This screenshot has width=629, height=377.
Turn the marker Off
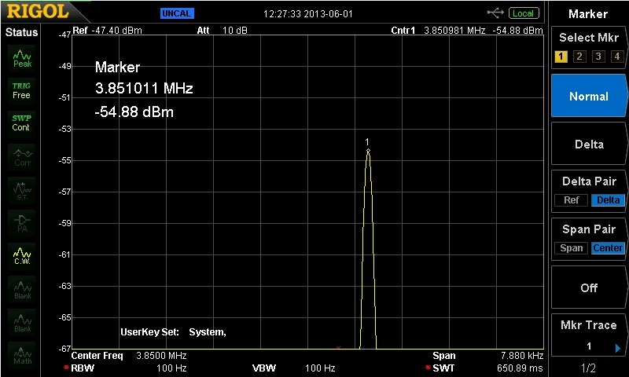click(x=589, y=287)
